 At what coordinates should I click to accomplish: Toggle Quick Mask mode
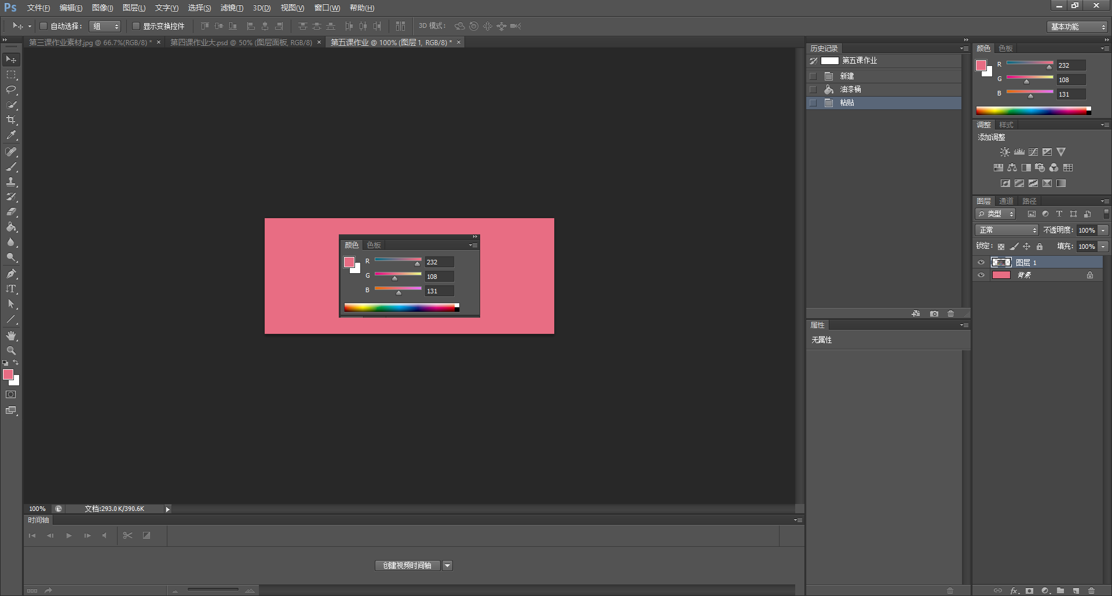click(x=11, y=395)
